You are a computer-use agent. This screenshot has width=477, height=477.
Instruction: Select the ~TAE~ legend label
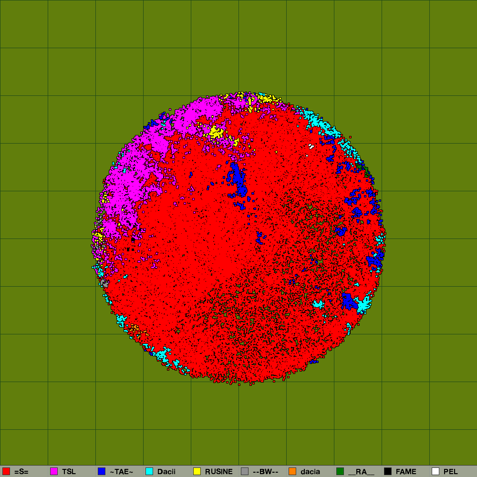(x=121, y=472)
